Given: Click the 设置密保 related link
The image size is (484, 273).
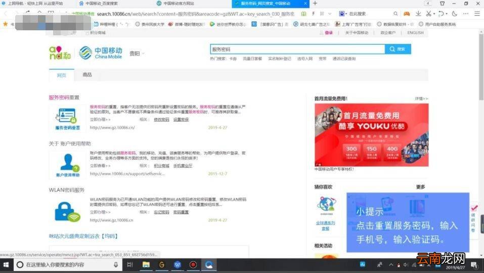Looking at the screenshot, I should 181,120.
